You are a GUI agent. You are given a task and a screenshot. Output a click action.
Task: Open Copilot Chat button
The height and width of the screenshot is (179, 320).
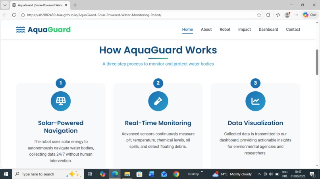tap(310, 15)
